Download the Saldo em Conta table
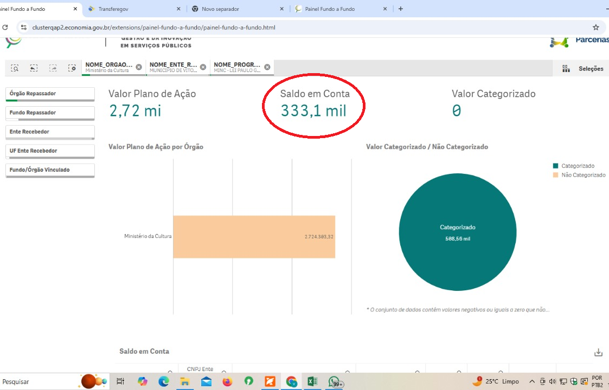This screenshot has width=609, height=390. tap(598, 353)
